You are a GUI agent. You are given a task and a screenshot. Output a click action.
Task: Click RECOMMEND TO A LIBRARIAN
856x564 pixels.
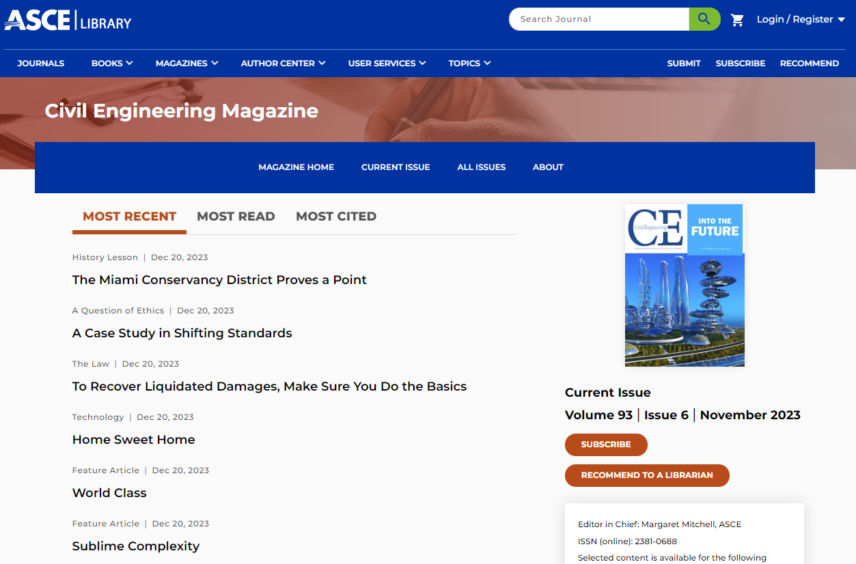[x=646, y=475]
